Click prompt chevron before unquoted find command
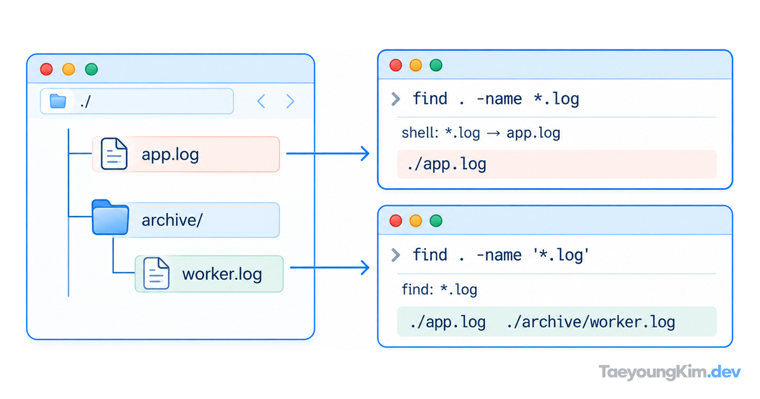This screenshot has height=399, width=760. coord(396,98)
